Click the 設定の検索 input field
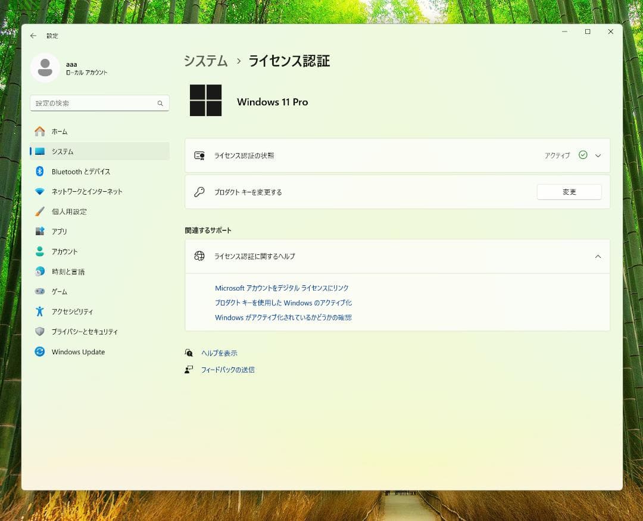643x521 pixels. pos(92,104)
